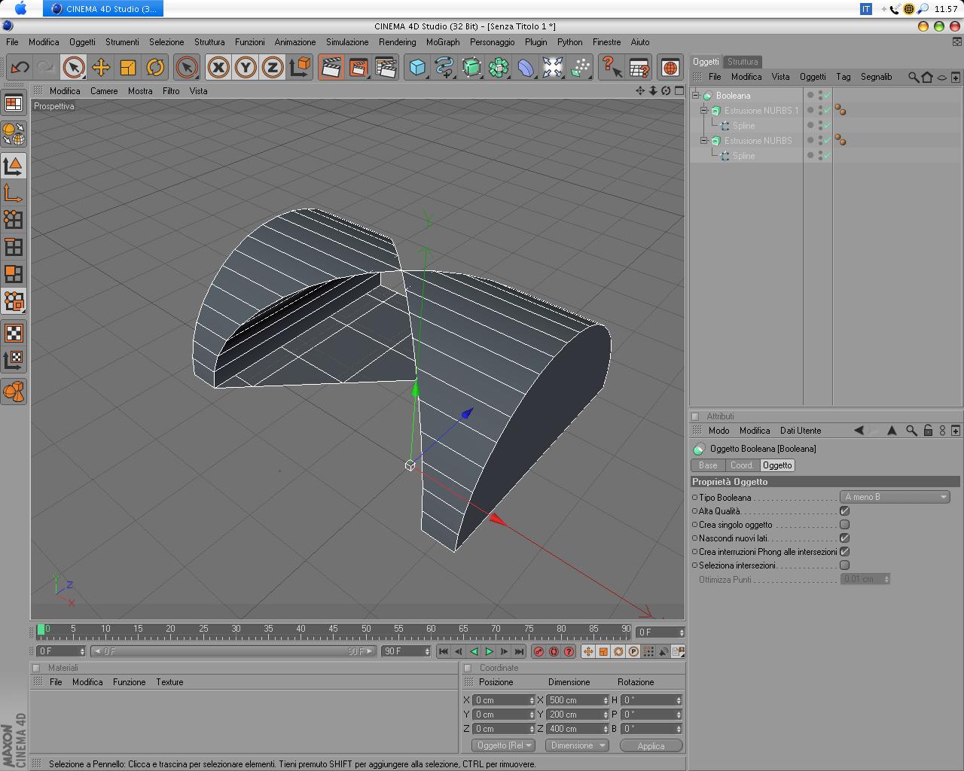Switch to the Coord. tab
This screenshot has height=771, width=964.
point(741,465)
